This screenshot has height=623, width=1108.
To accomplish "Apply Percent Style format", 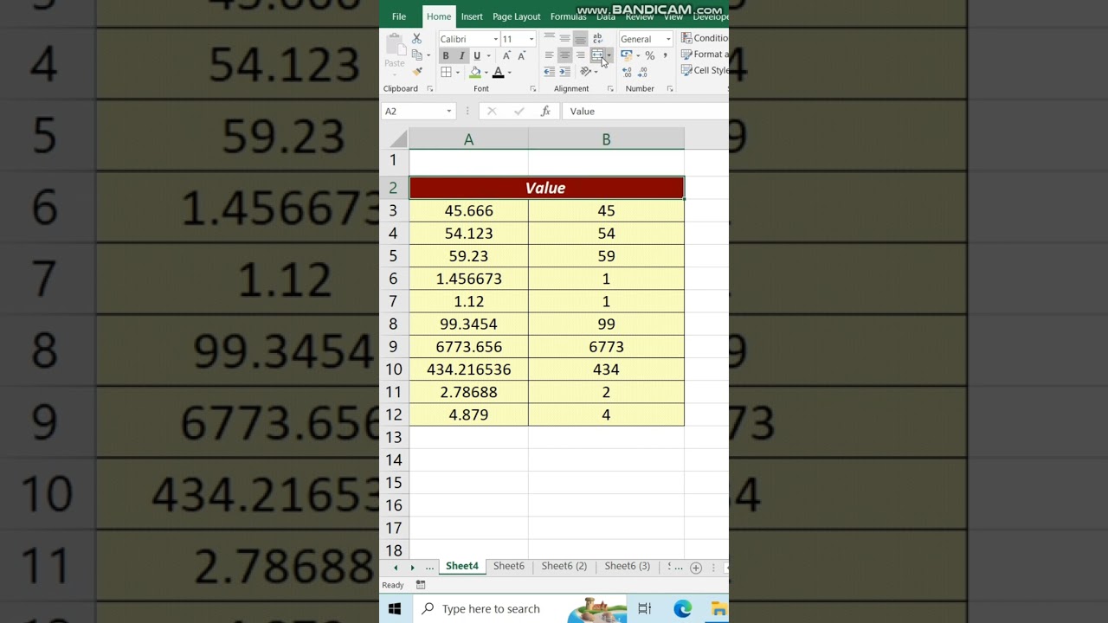I will [649, 55].
